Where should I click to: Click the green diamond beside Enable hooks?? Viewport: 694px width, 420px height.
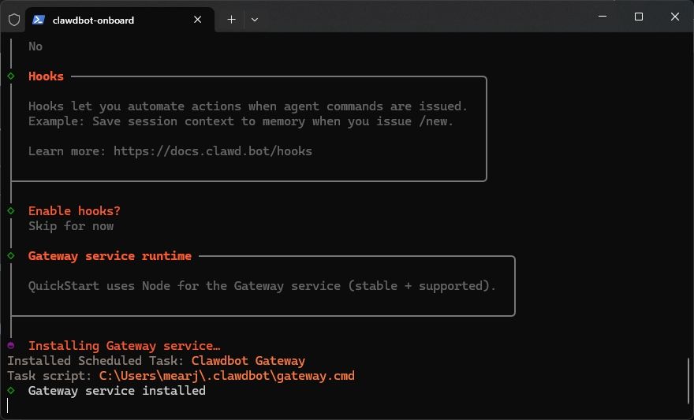tap(11, 211)
